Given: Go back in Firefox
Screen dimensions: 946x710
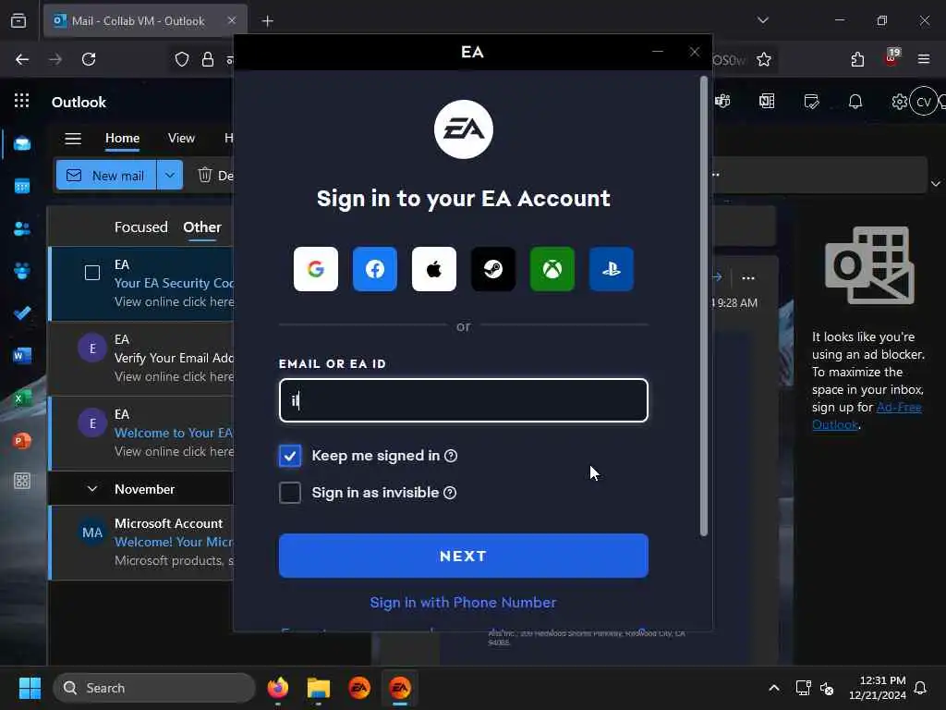Looking at the screenshot, I should coord(22,59).
